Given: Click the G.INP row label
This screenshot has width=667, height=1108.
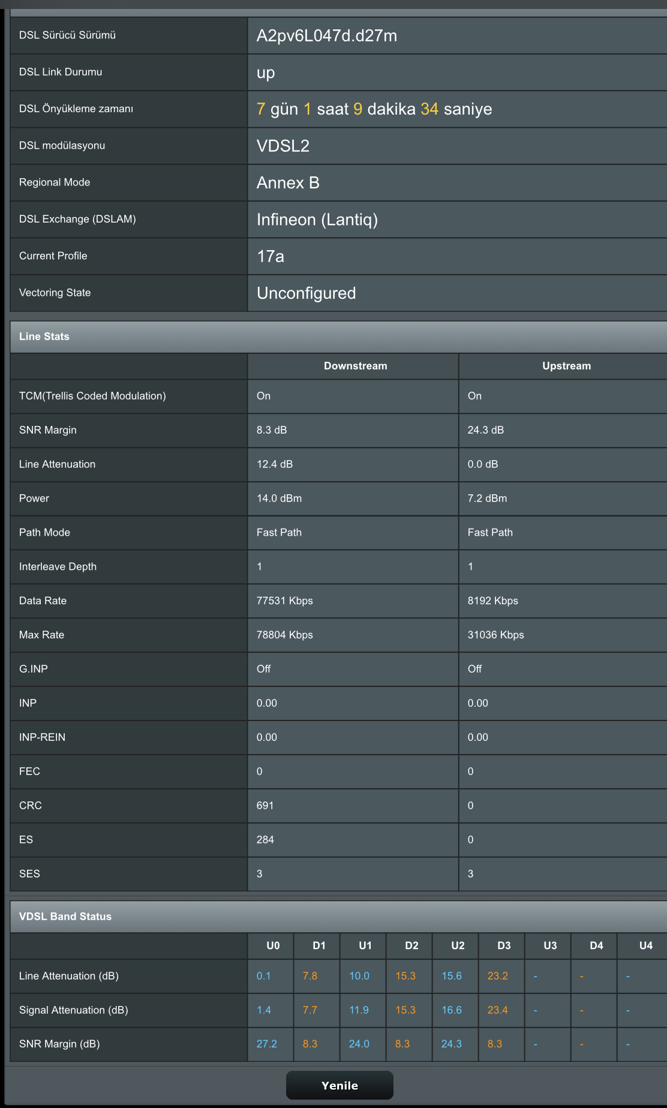Looking at the screenshot, I should 34,669.
